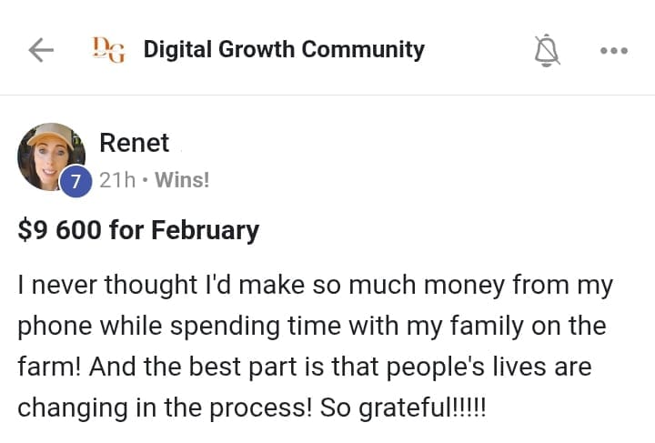Image resolution: width=655 pixels, height=443 pixels.
Task: Click the word "farm!" in the post
Action: pos(49,367)
